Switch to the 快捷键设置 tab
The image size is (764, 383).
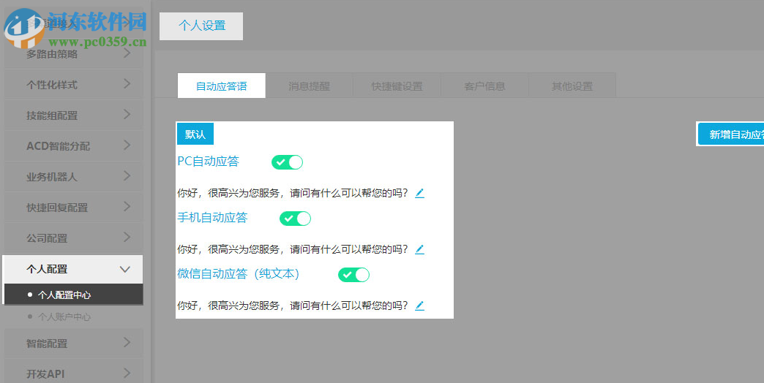point(397,86)
